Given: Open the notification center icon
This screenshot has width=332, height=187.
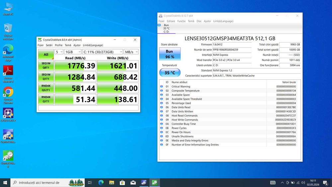Looking at the screenshot, I should (x=325, y=183).
